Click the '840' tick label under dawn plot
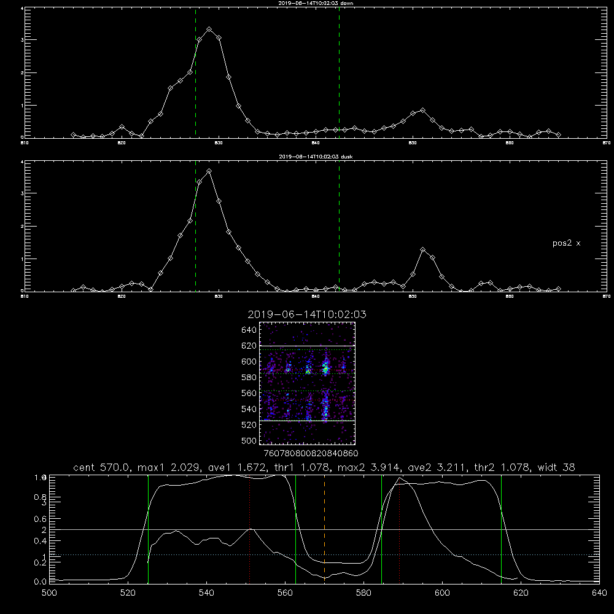Image resolution: width=614 pixels, height=614 pixels. pyautogui.click(x=316, y=143)
